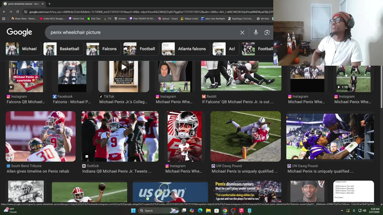This screenshot has height=215, width=383.
Task: Select the first Football filter chip
Action: coord(141,49)
